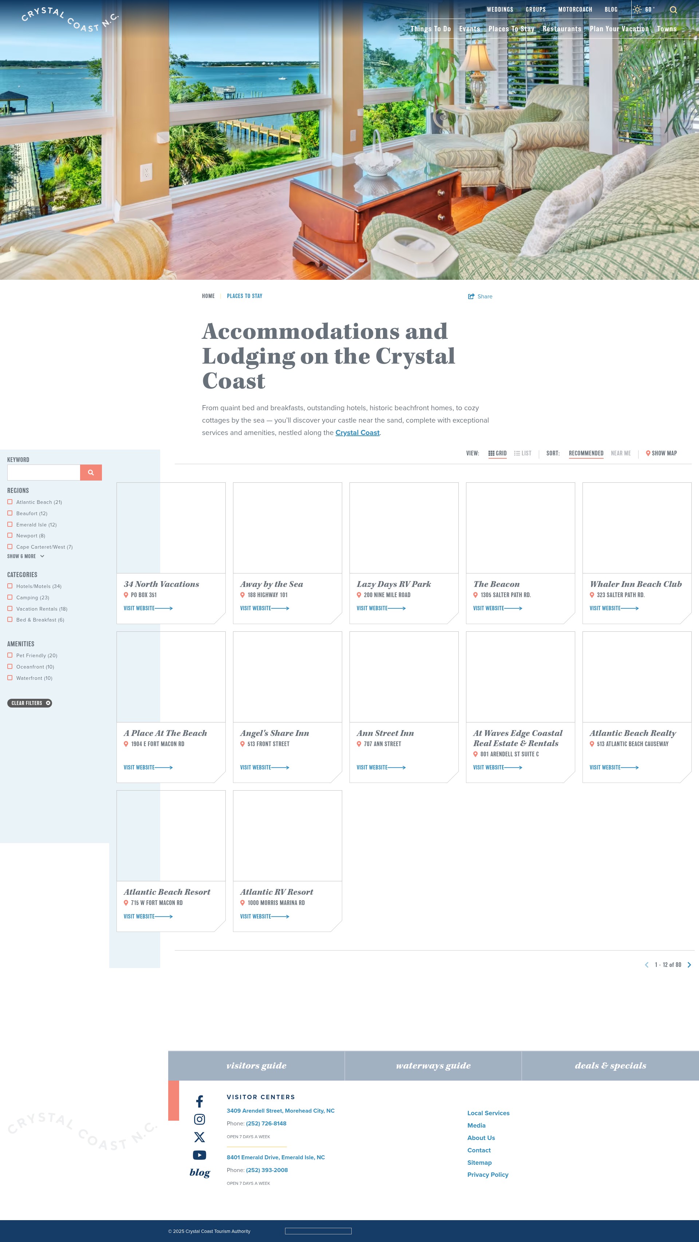Click the Home breadcrumb
Screen dimensions: 699x1242
[208, 296]
